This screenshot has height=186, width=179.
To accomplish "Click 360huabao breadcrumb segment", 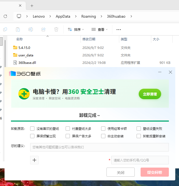I will pyautogui.click(x=116, y=16).
